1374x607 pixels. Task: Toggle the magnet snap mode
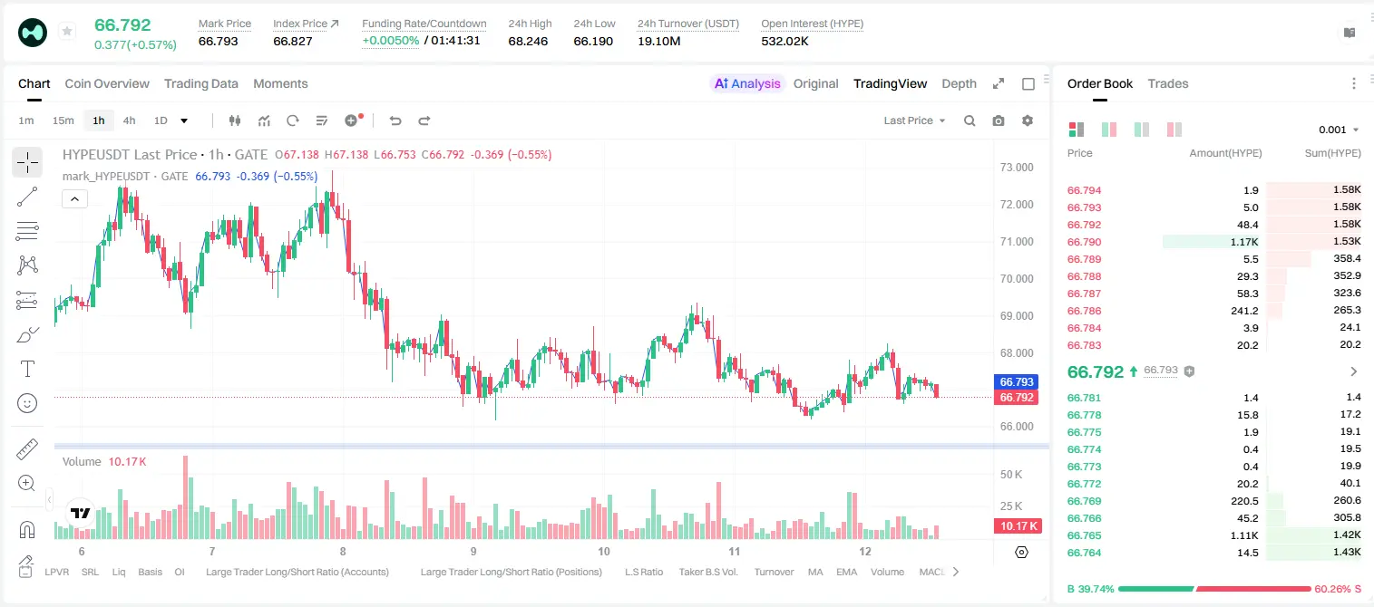pos(27,529)
